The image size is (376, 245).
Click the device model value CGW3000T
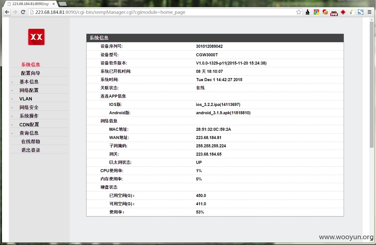207,55
